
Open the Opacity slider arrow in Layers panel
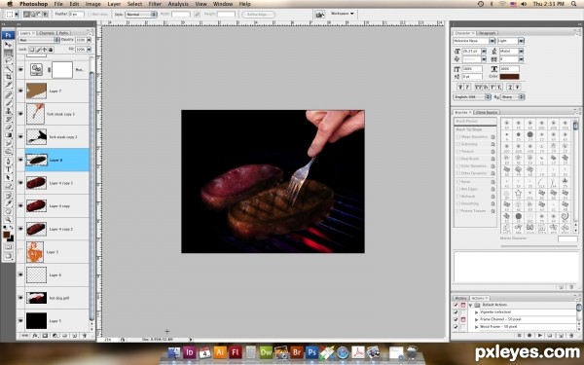(x=89, y=40)
